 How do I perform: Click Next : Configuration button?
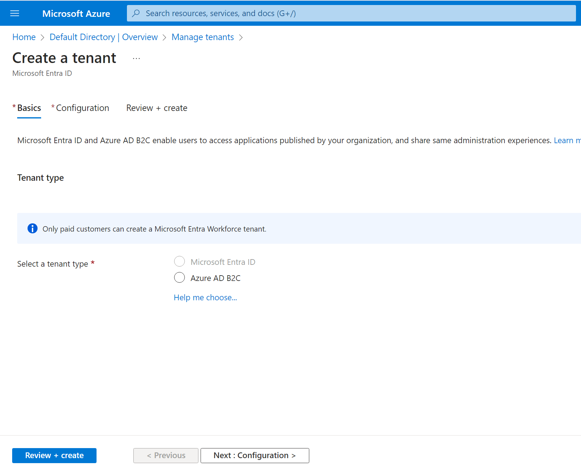click(x=255, y=456)
